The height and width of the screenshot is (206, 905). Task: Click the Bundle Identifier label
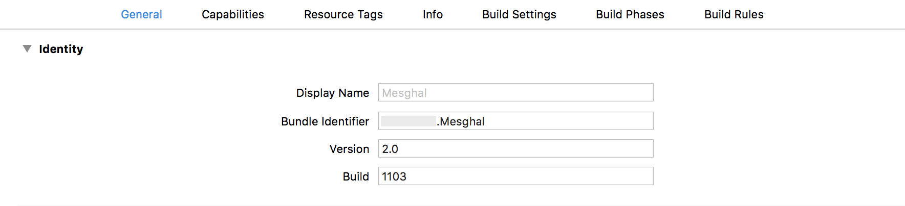[x=325, y=121]
